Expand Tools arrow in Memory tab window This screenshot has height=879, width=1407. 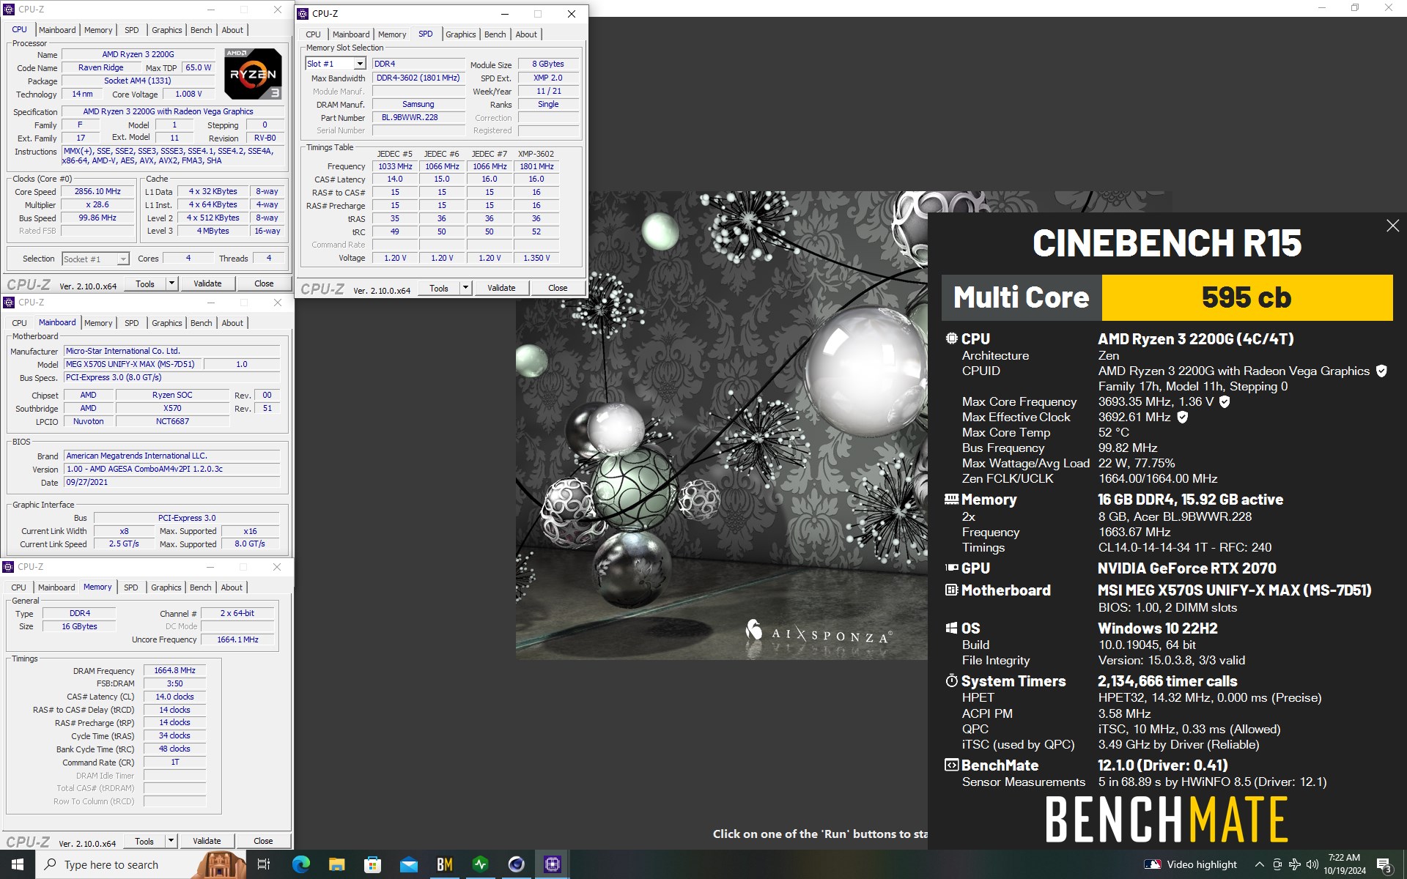coord(171,841)
